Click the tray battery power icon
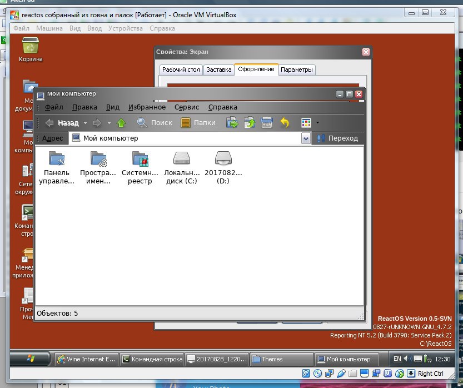 pyautogui.click(x=427, y=359)
